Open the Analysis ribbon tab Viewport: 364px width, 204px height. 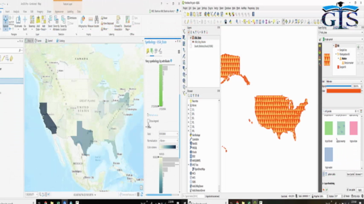16,11
